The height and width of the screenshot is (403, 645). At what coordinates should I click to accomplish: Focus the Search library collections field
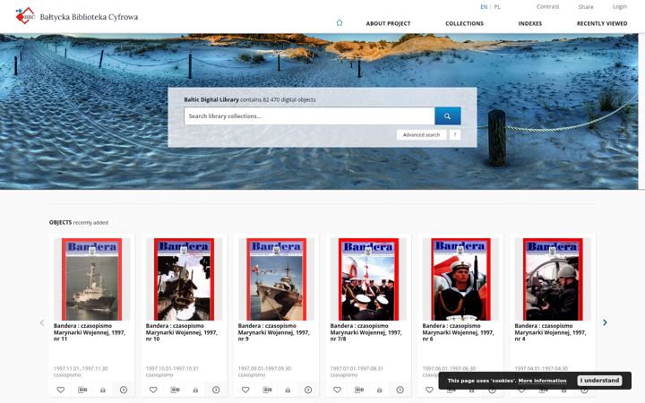coord(309,116)
